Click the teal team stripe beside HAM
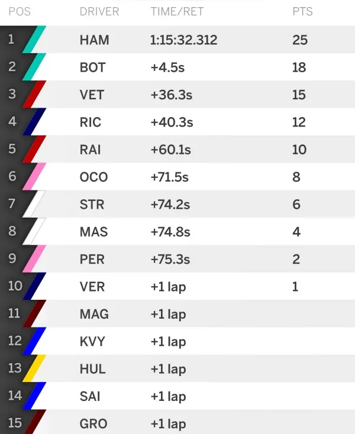The height and width of the screenshot is (434, 355). tap(34, 39)
